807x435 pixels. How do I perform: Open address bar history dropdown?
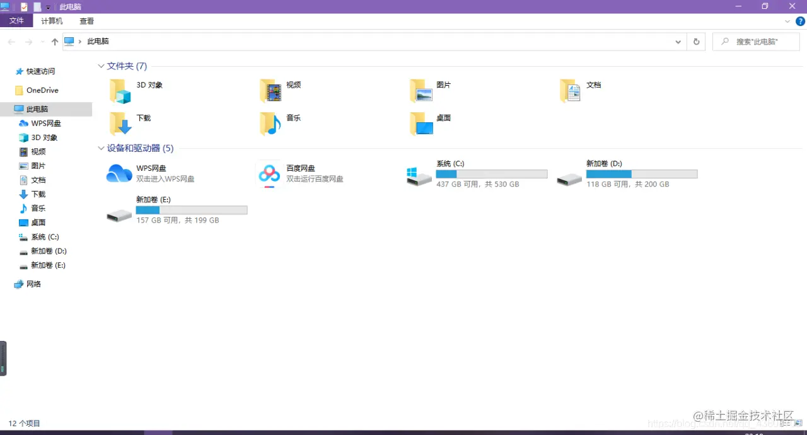pos(678,42)
